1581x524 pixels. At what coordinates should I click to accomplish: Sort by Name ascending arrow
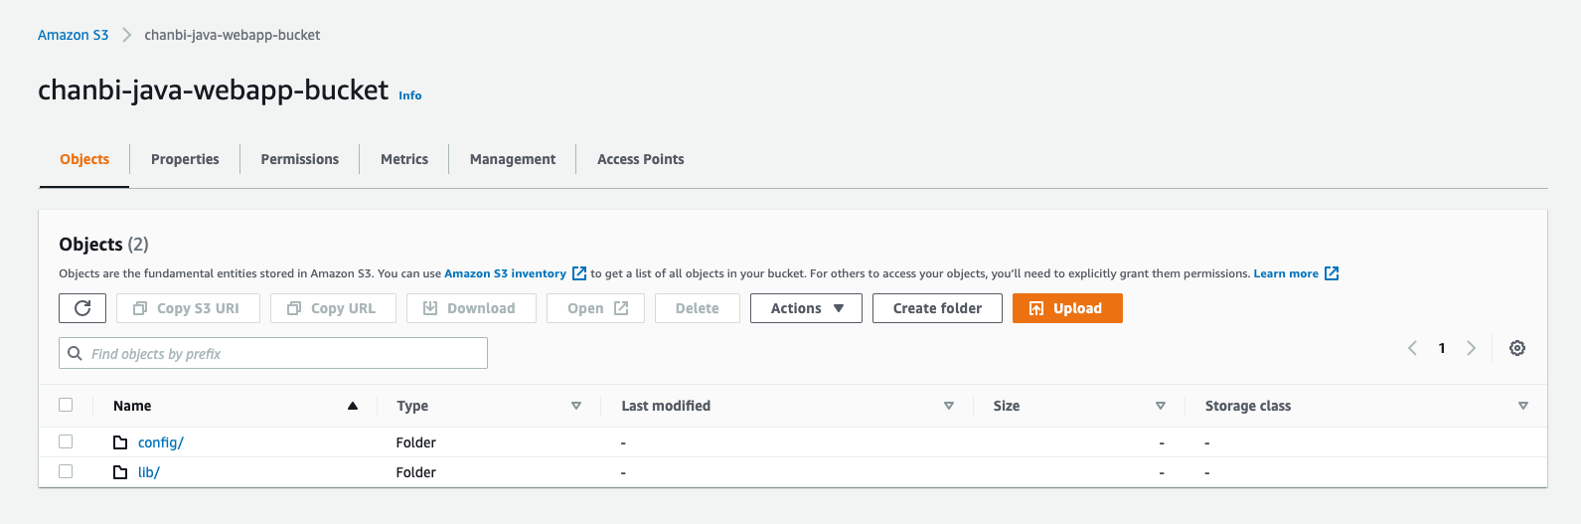(x=353, y=406)
